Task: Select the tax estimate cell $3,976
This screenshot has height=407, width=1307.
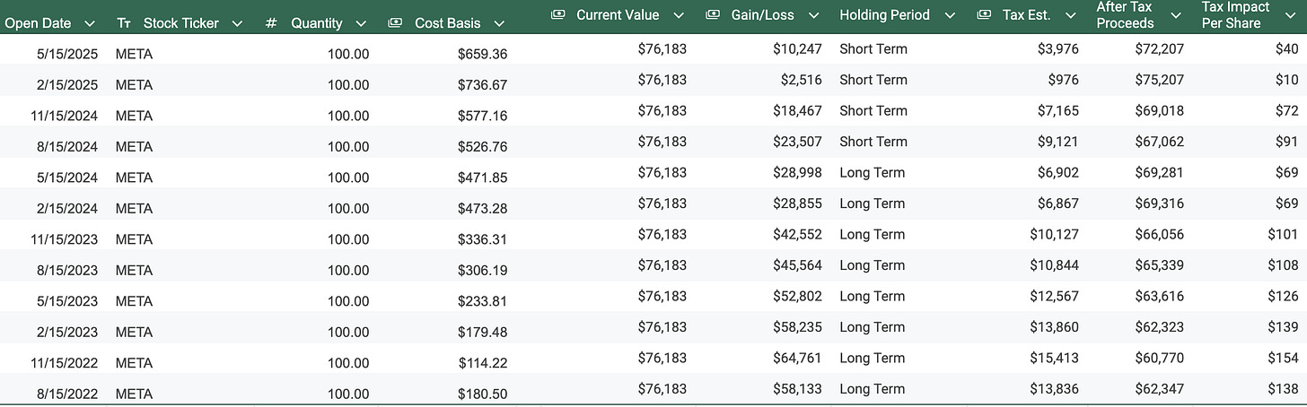Action: 1057,48
